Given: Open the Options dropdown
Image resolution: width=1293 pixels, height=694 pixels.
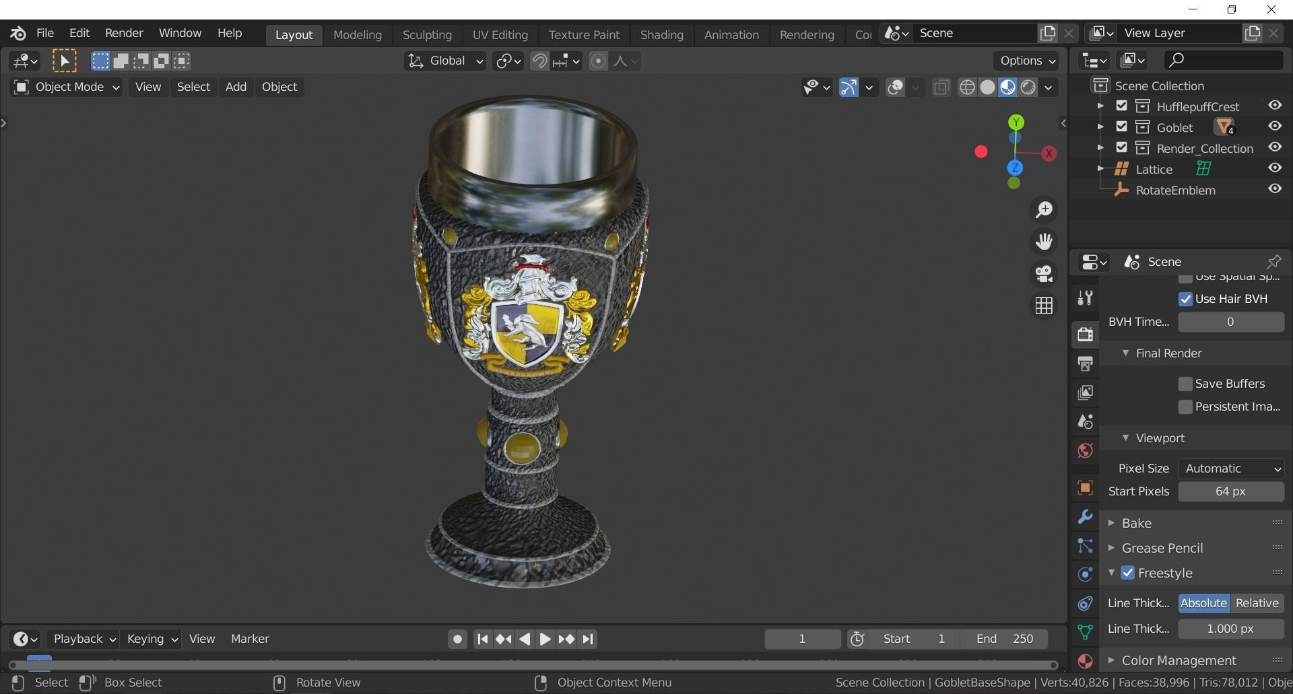Looking at the screenshot, I should coord(1027,61).
